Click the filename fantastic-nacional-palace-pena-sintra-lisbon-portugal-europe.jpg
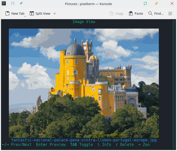 84,140
